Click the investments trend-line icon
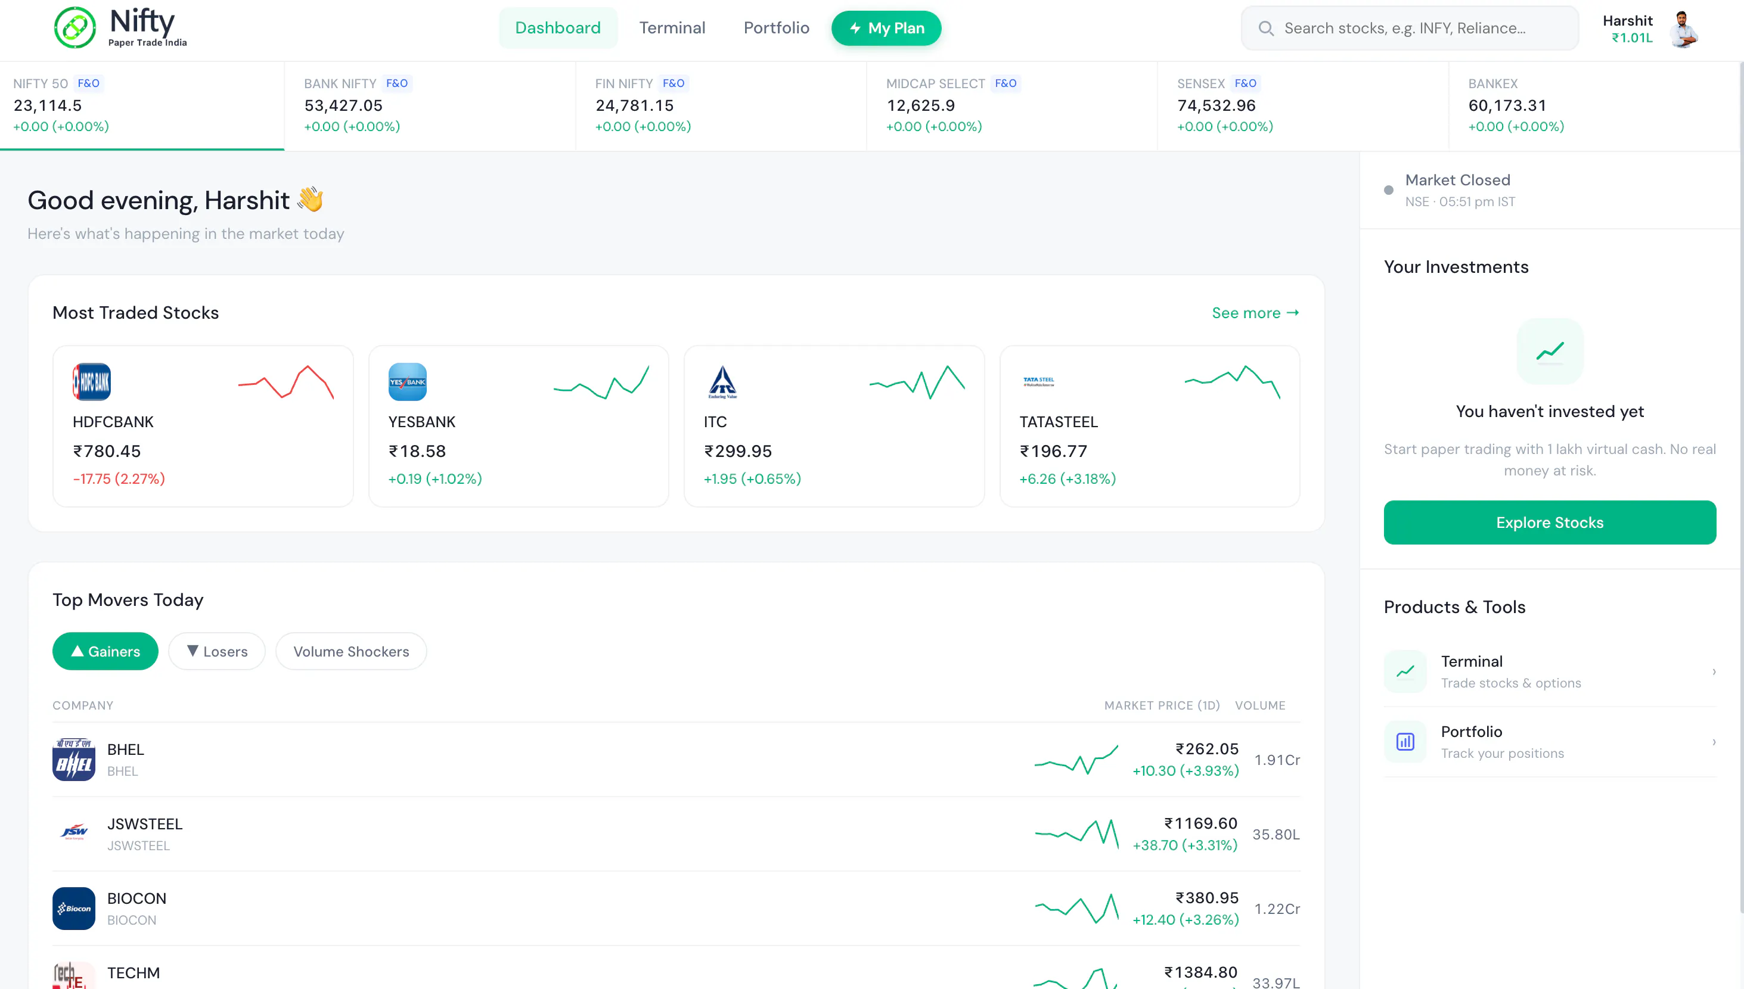 pyautogui.click(x=1550, y=351)
